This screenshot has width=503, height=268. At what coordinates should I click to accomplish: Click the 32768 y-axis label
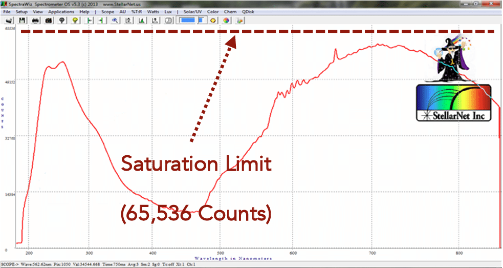pyautogui.click(x=10, y=138)
